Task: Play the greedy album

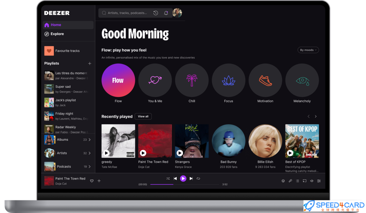Action: pyautogui.click(x=106, y=153)
